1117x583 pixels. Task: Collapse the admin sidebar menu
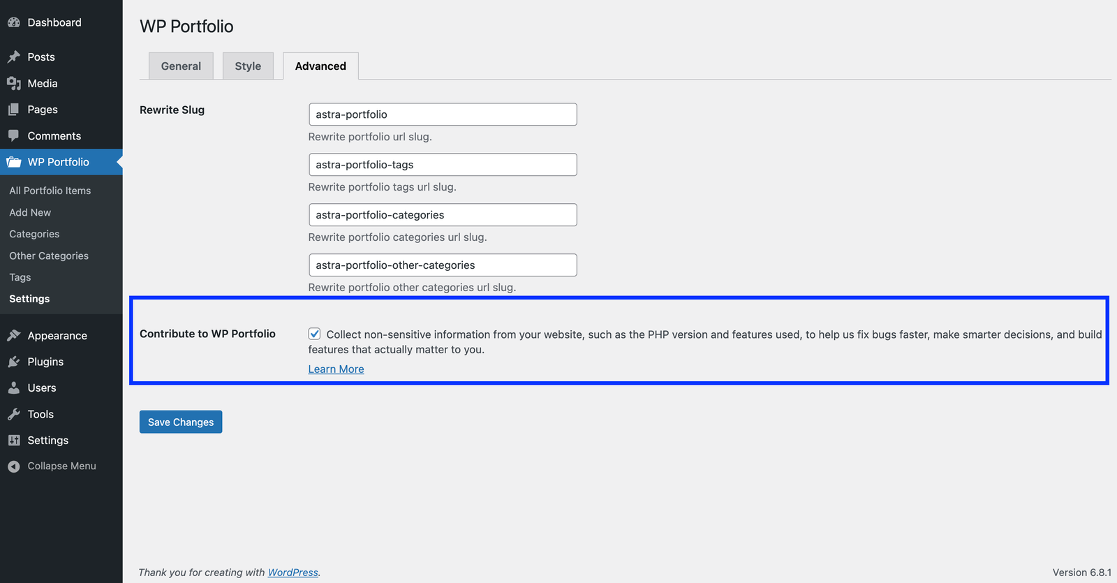(x=52, y=466)
